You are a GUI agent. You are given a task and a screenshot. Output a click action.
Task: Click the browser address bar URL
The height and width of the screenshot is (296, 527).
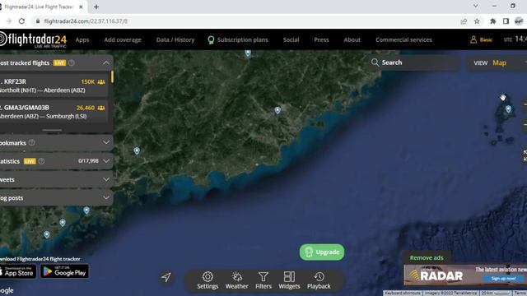click(86, 21)
